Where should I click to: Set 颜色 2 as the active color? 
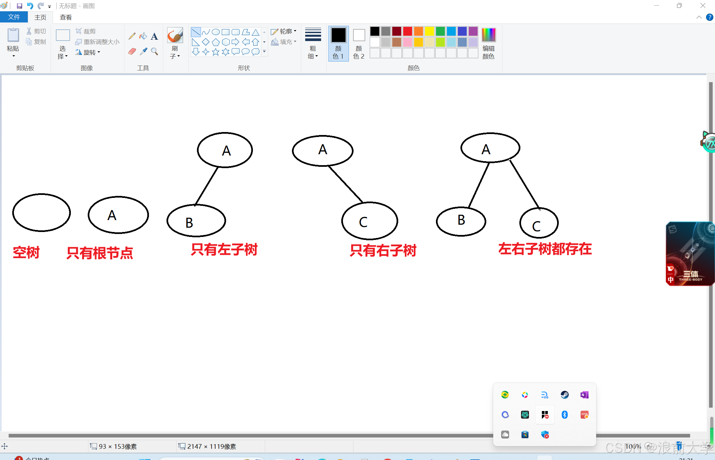pos(358,43)
